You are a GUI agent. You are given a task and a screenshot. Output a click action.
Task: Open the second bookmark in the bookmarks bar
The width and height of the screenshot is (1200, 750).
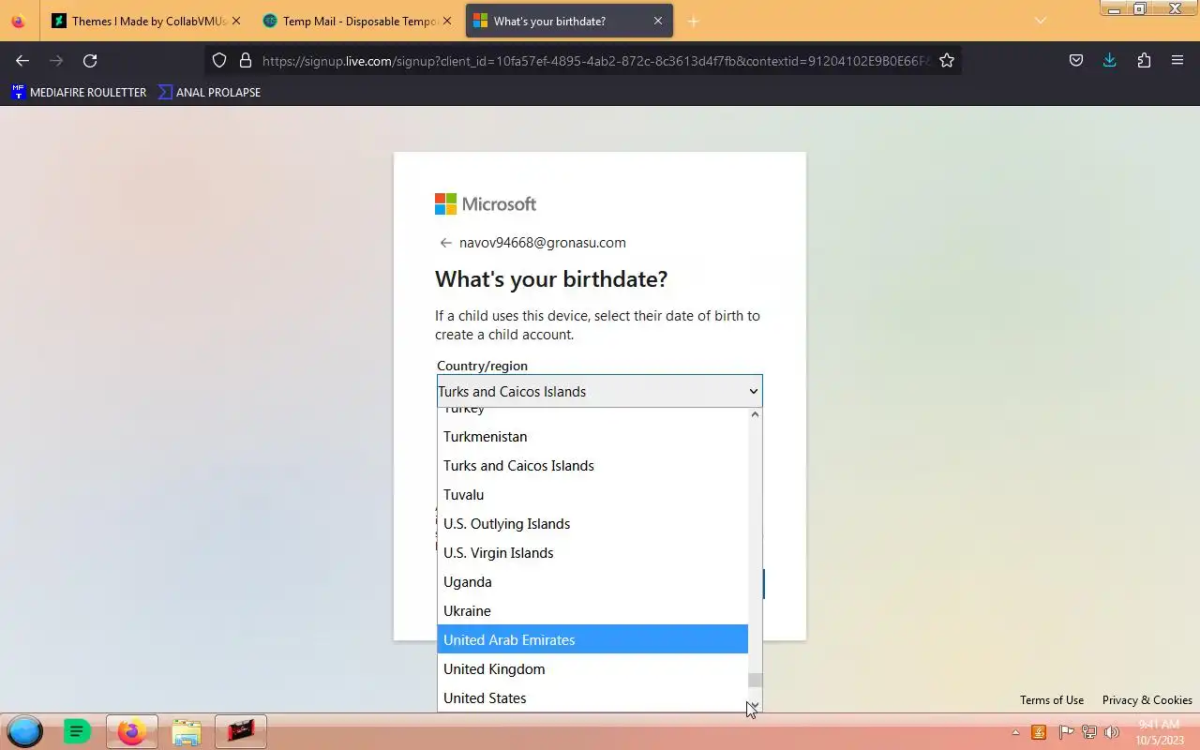click(210, 92)
